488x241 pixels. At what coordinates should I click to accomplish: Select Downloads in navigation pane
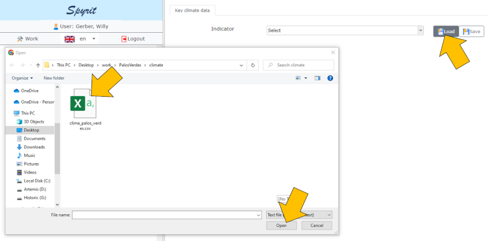click(x=34, y=147)
